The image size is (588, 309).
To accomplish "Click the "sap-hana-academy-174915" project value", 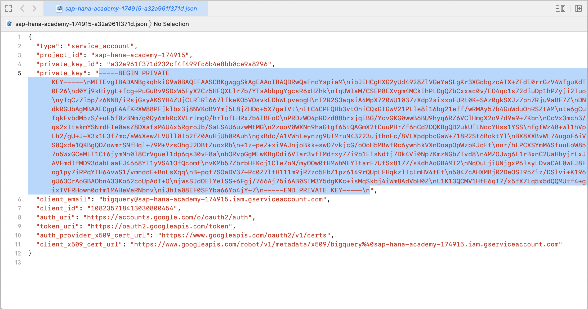I will coord(140,55).
